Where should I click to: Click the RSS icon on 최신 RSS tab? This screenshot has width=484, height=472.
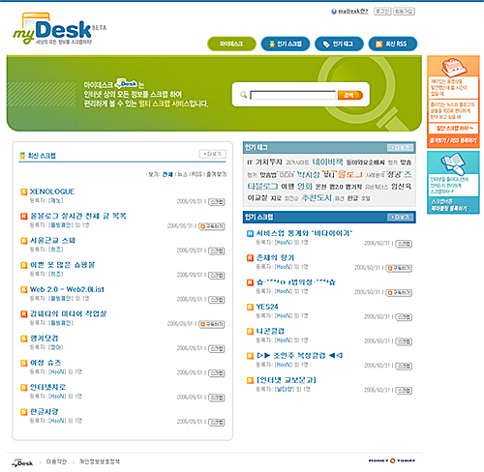379,44
